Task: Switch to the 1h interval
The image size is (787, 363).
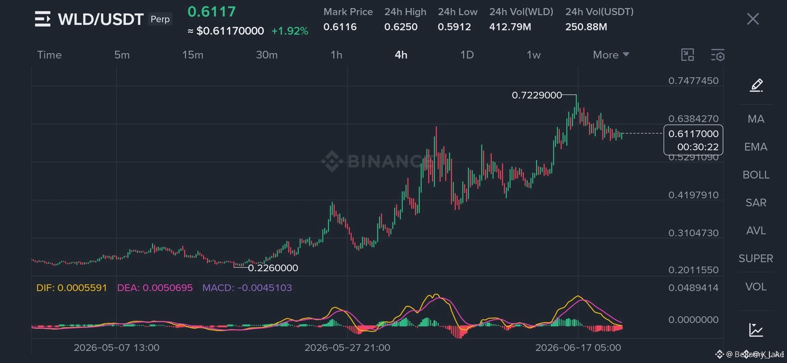Action: [336, 55]
